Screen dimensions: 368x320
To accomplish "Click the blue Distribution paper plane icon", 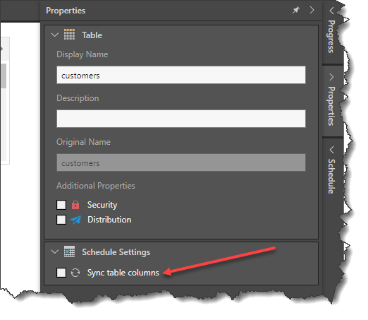I will [x=75, y=220].
